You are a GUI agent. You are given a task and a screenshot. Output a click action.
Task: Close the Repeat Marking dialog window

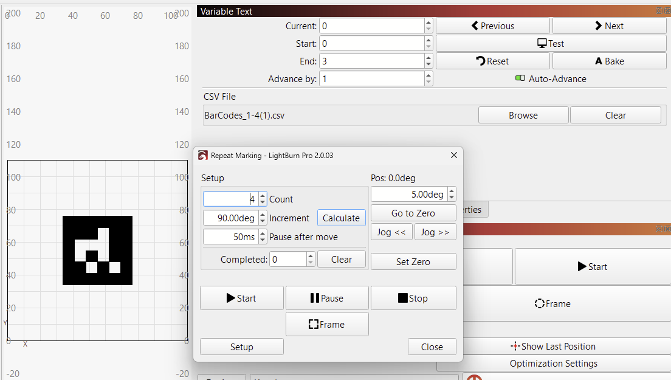pos(454,155)
